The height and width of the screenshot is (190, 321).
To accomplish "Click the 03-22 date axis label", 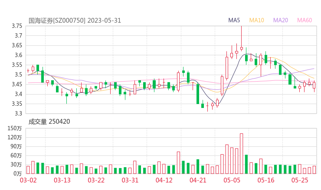I will coord(96,180).
